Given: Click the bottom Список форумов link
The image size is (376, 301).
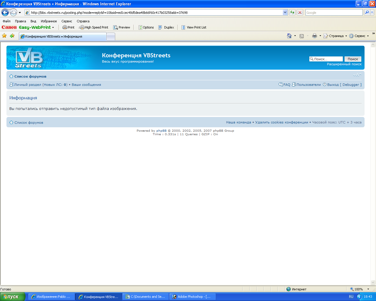Looking at the screenshot, I should click(29, 123).
